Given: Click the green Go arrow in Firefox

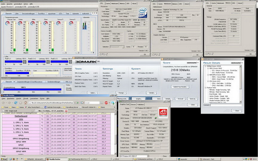Looking at the screenshot, I should tap(78, 103).
